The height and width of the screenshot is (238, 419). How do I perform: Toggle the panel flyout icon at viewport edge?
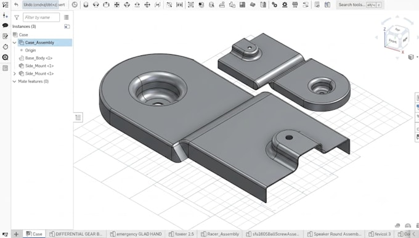point(78,117)
